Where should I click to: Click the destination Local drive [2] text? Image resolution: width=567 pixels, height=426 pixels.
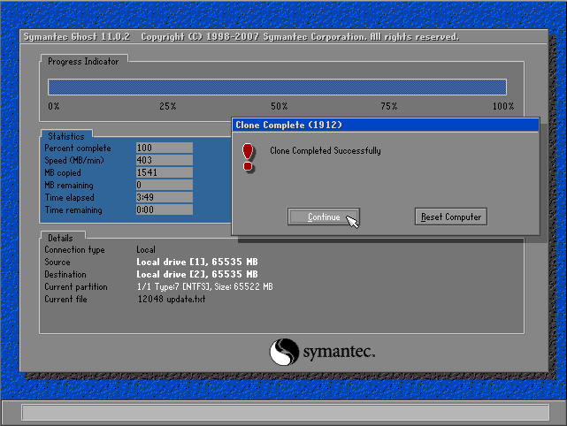tap(197, 274)
